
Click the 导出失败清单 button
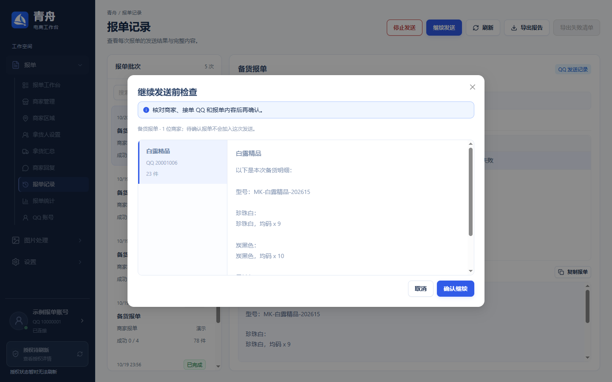coord(576,28)
